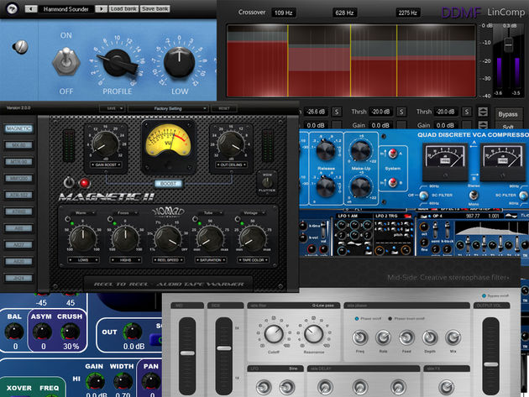Click the 628 Hz crossover field in LinComp
The width and height of the screenshot is (529, 397).
point(344,13)
